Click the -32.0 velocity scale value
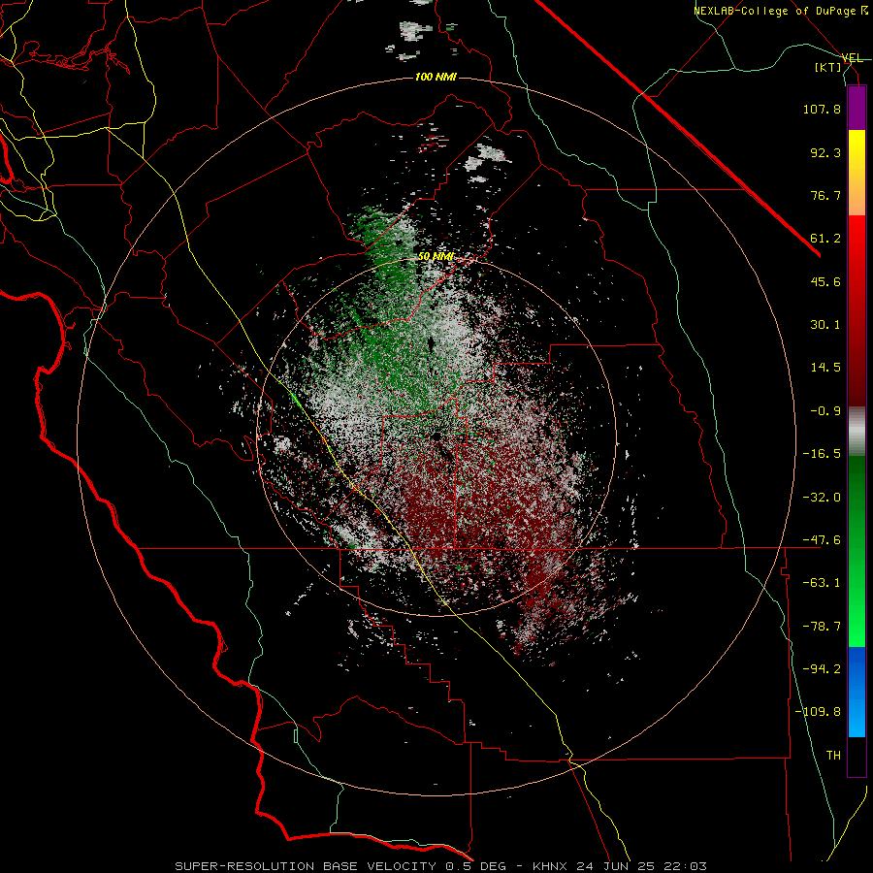 tap(822, 498)
